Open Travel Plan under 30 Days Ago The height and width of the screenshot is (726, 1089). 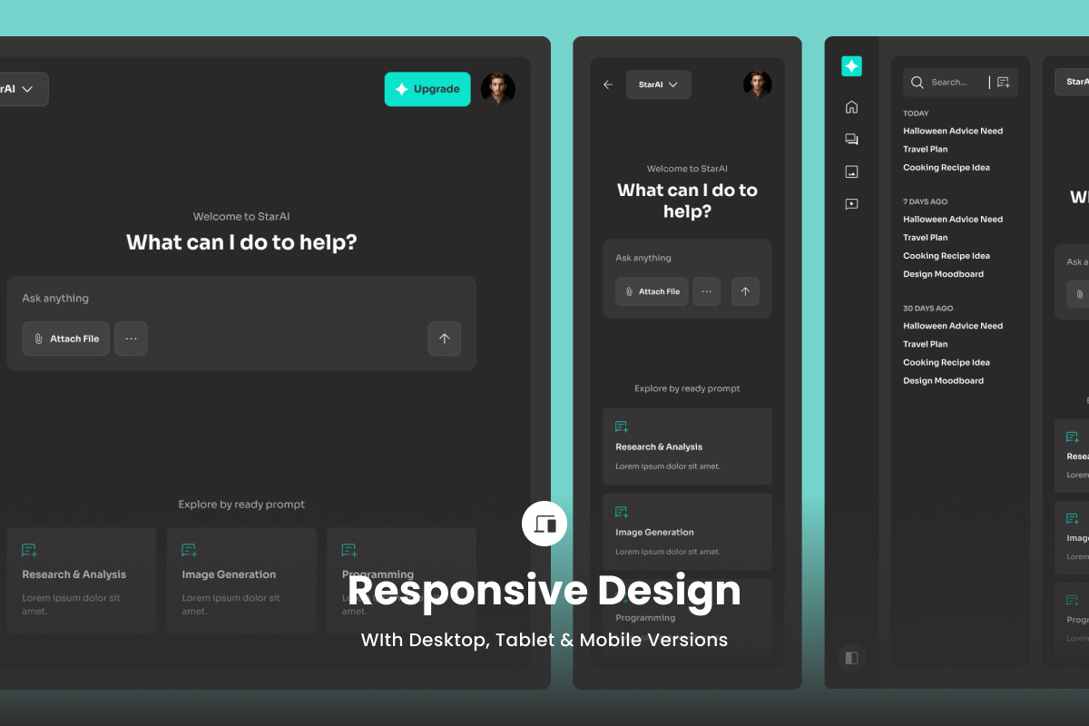click(925, 344)
